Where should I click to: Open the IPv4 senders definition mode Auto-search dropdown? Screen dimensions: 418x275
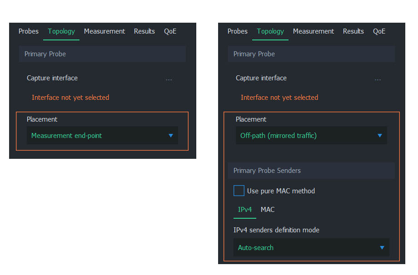(x=311, y=247)
